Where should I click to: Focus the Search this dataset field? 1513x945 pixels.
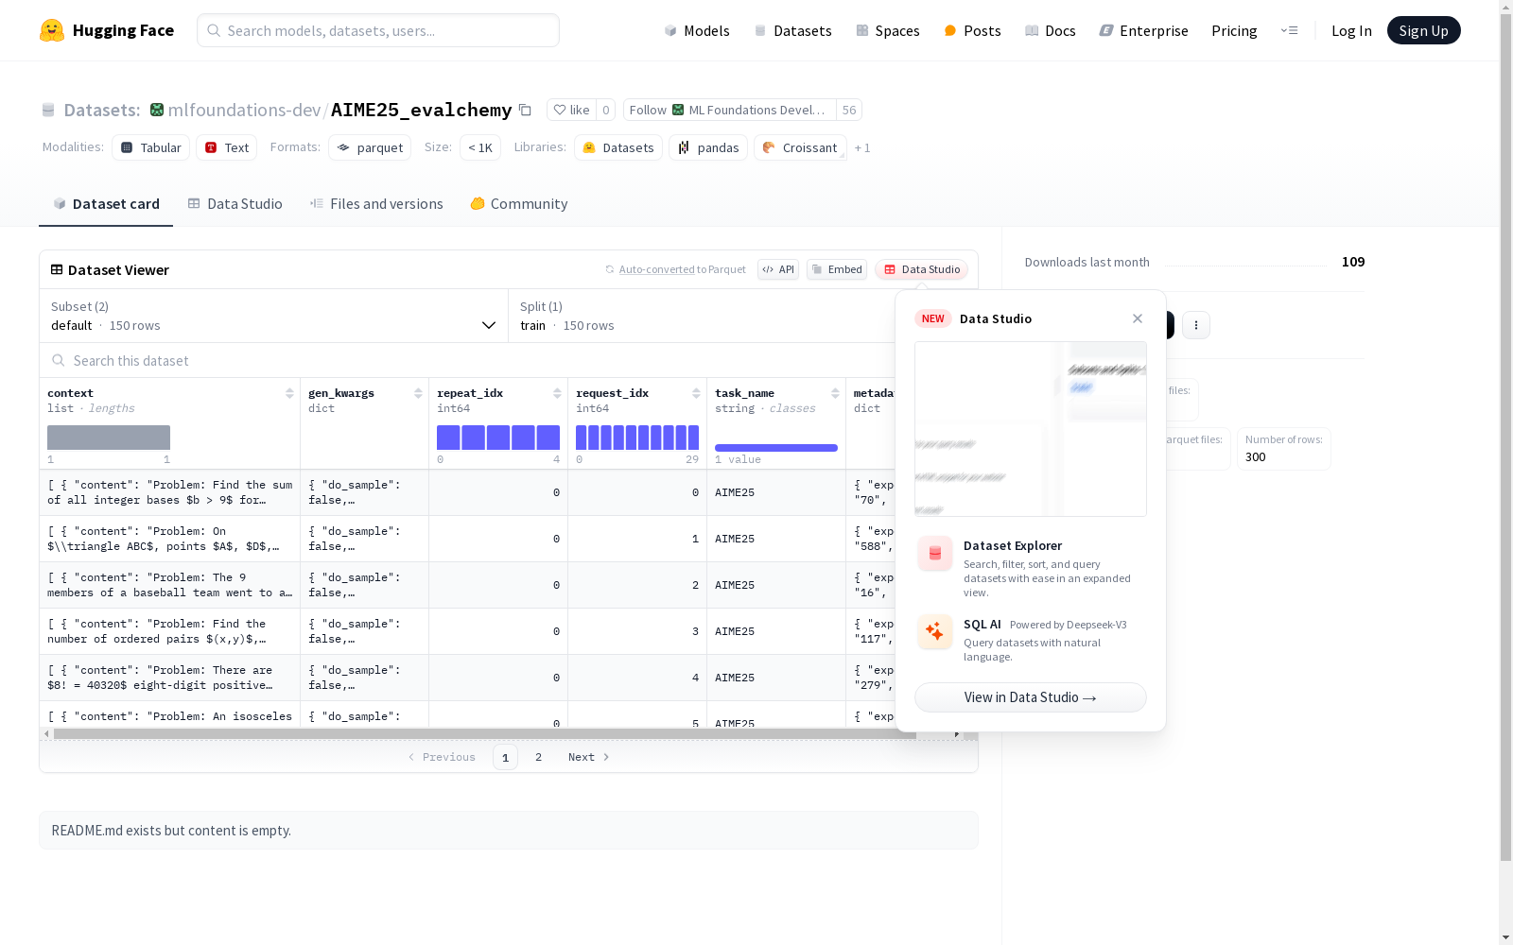pos(468,360)
